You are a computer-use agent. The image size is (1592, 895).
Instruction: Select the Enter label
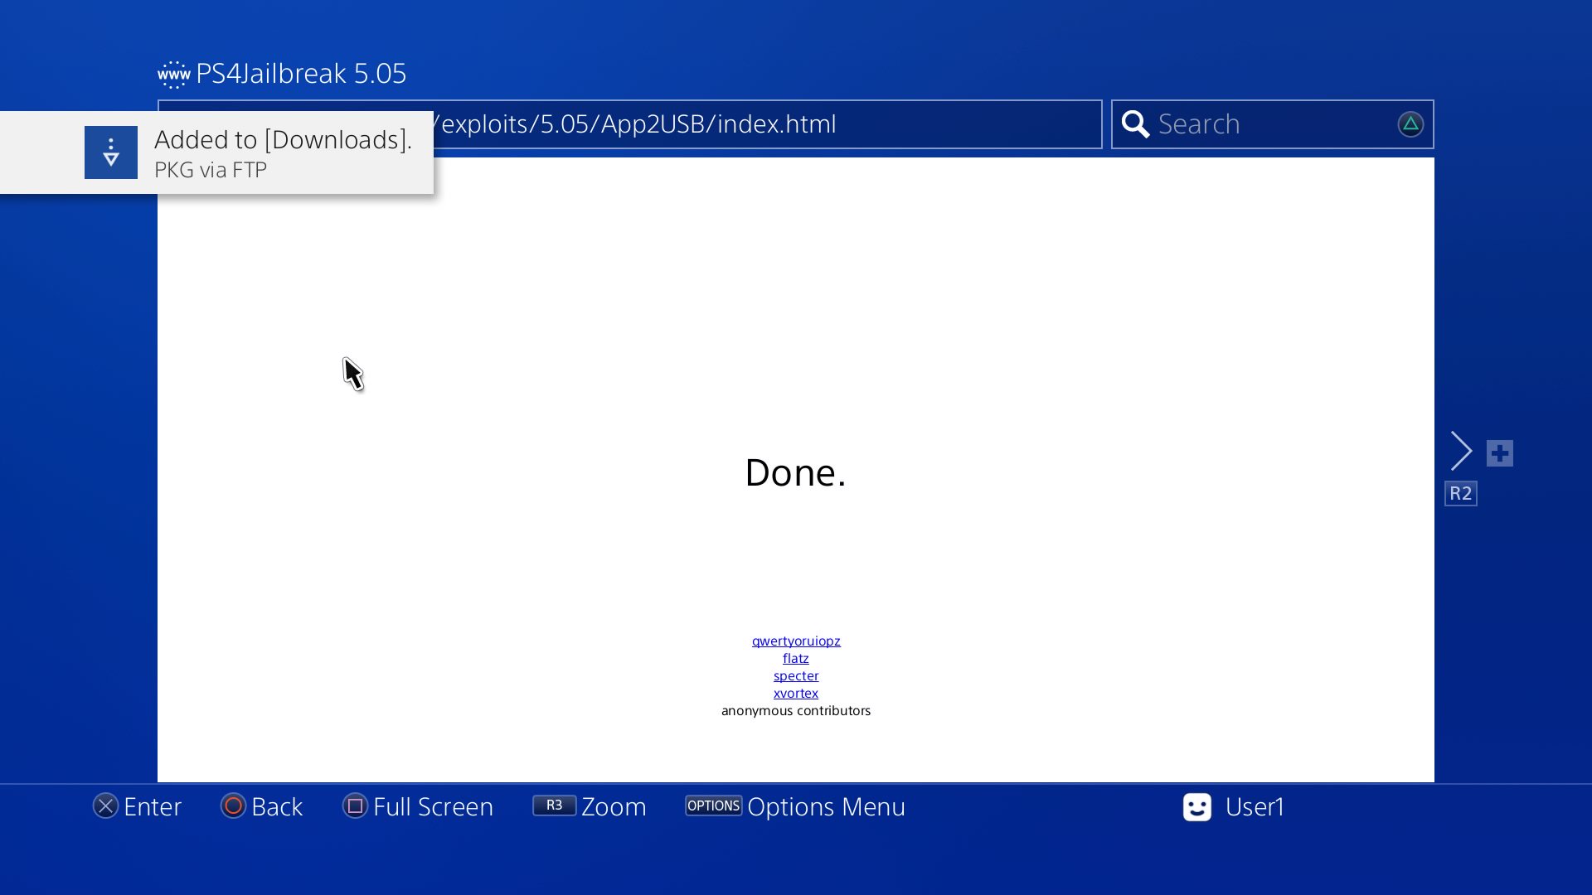point(153,806)
